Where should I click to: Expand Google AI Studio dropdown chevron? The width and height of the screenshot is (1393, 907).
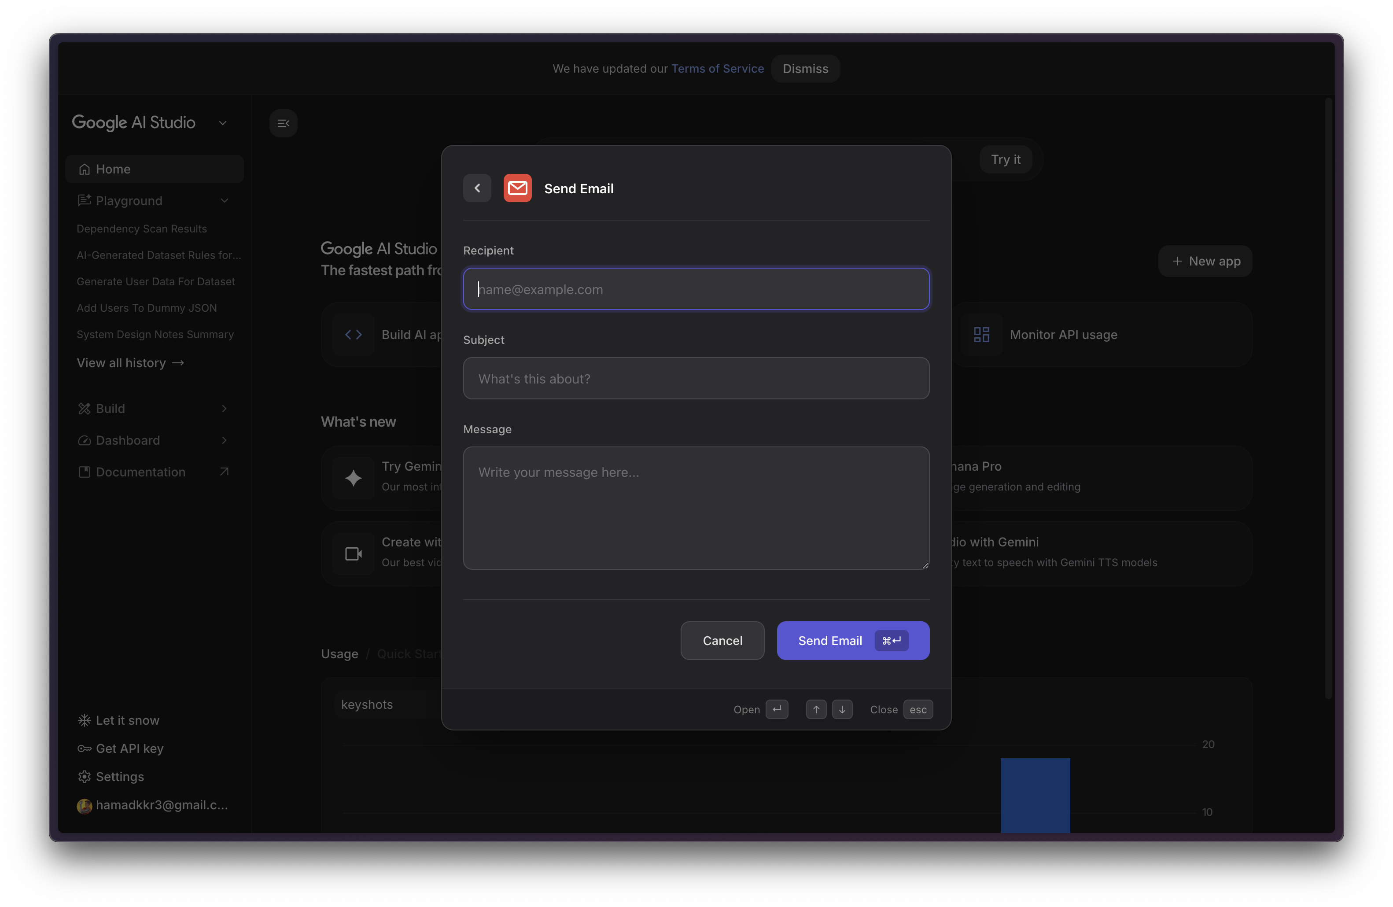(222, 123)
